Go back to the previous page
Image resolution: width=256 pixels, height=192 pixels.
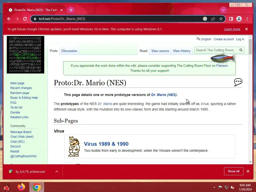point(9,19)
